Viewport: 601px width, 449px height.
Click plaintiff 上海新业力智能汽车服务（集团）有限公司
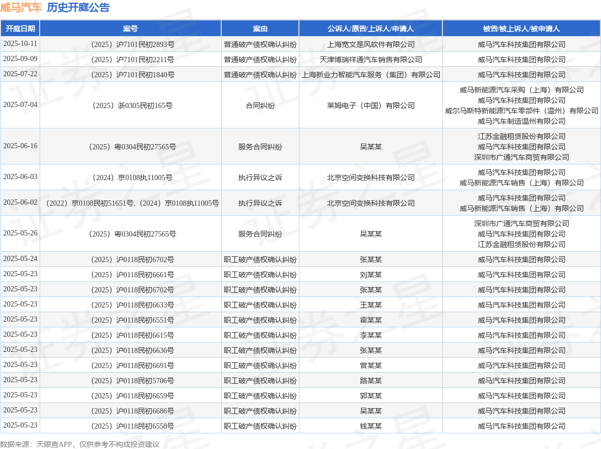pos(370,75)
